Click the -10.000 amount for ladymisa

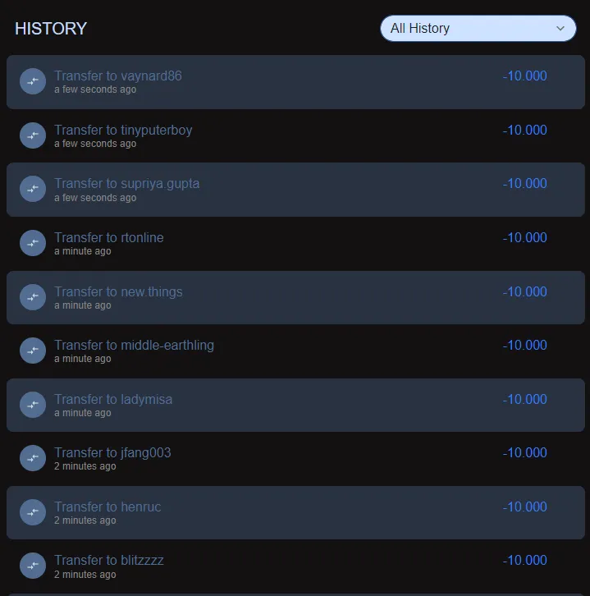524,399
